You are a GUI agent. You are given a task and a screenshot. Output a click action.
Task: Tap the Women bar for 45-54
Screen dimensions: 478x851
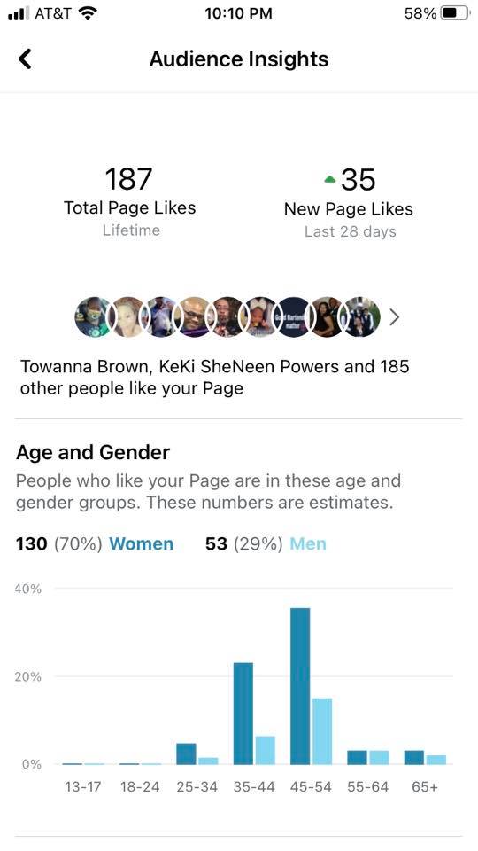[300, 686]
